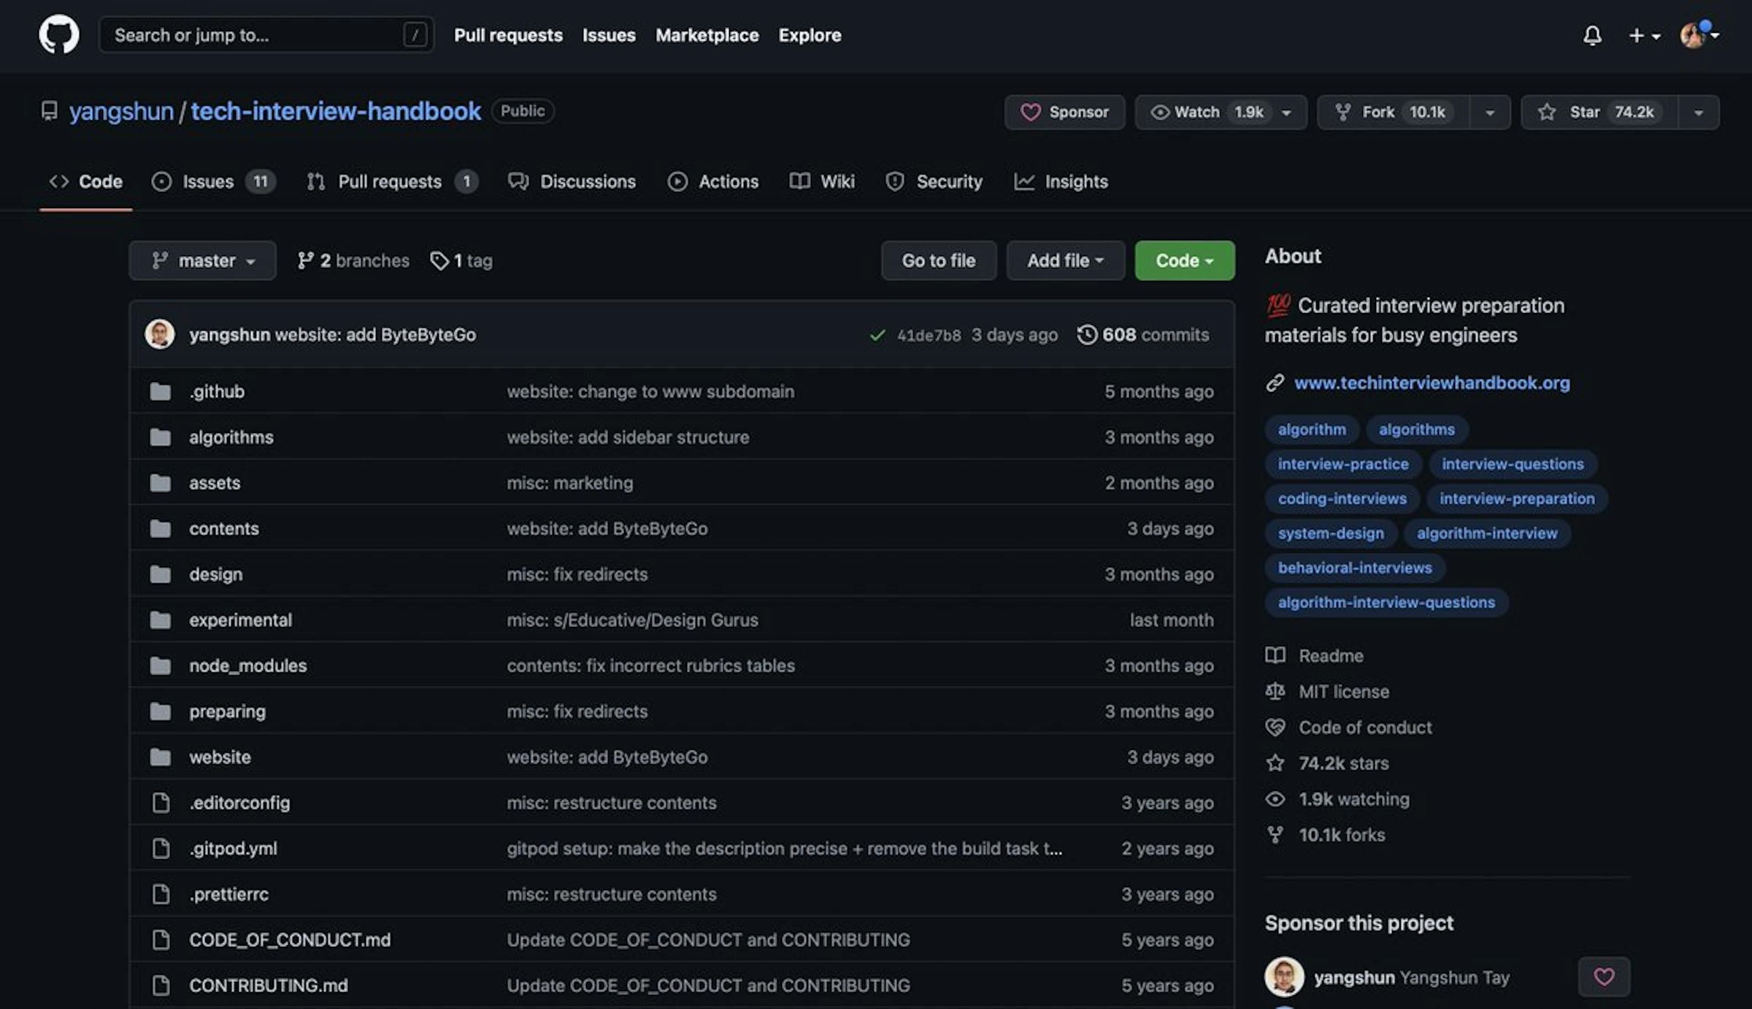Open the user avatar menu
This screenshot has width=1752, height=1009.
tap(1699, 35)
